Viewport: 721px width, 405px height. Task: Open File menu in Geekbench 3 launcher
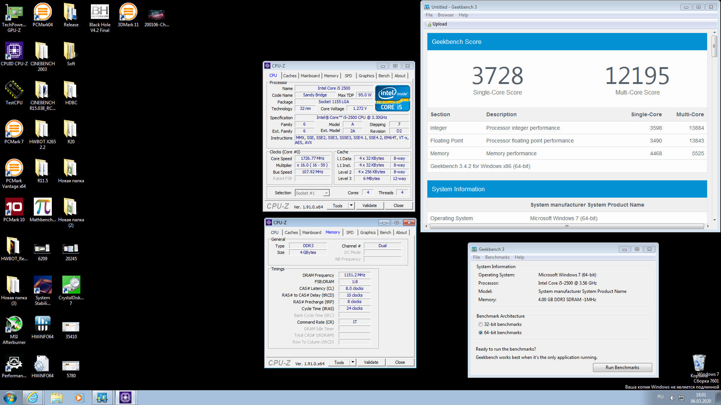[477, 257]
